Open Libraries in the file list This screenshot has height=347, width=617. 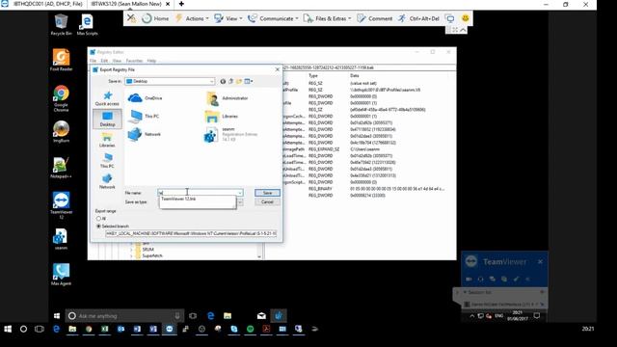[x=222, y=116]
